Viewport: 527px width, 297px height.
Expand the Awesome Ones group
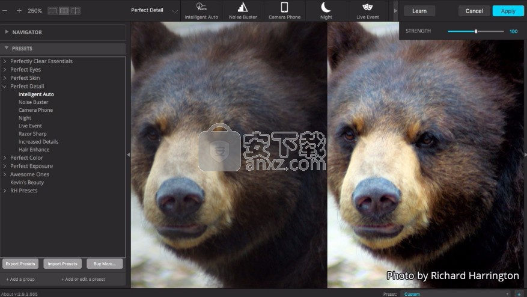pos(5,174)
